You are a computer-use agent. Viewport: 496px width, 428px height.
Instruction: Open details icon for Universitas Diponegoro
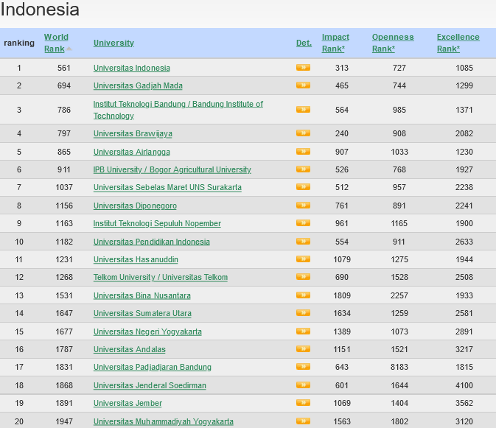(303, 205)
